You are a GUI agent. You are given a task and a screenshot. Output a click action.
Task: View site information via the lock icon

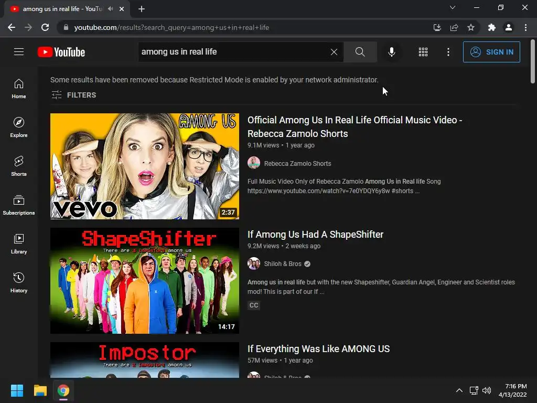pos(66,27)
